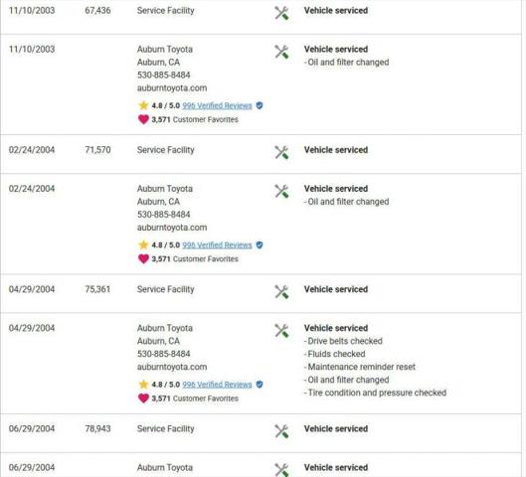Select mileage value 71,570
Screen dimensions: 526x477
pyautogui.click(x=97, y=150)
